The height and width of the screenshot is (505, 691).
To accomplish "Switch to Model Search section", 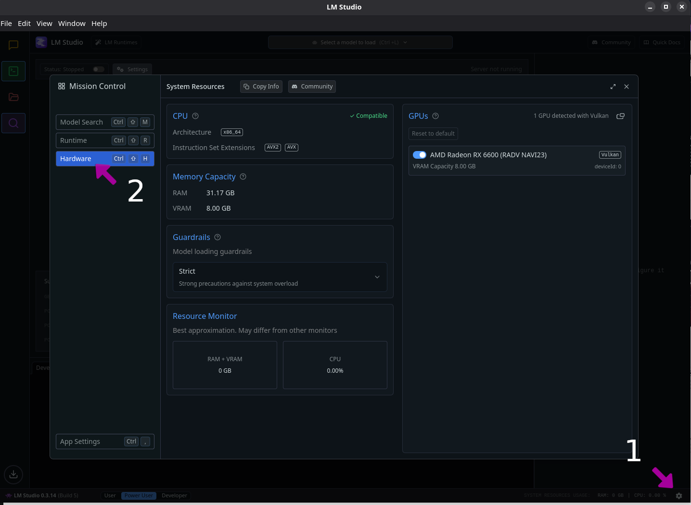I will pyautogui.click(x=105, y=122).
